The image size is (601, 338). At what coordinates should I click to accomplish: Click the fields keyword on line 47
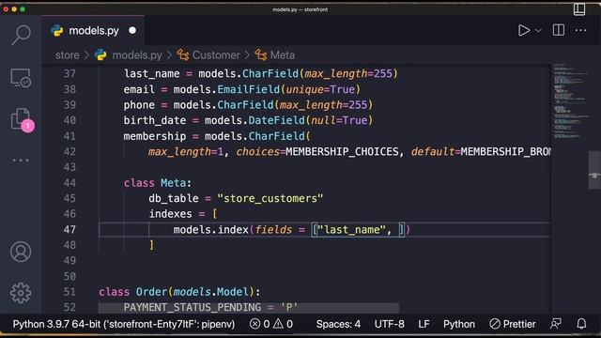click(273, 229)
